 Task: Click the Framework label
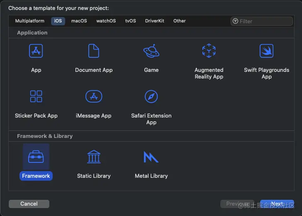pos(36,176)
